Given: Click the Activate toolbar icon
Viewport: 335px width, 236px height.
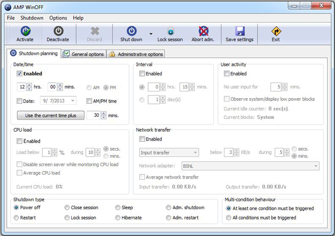Looking at the screenshot, I should click(26, 31).
